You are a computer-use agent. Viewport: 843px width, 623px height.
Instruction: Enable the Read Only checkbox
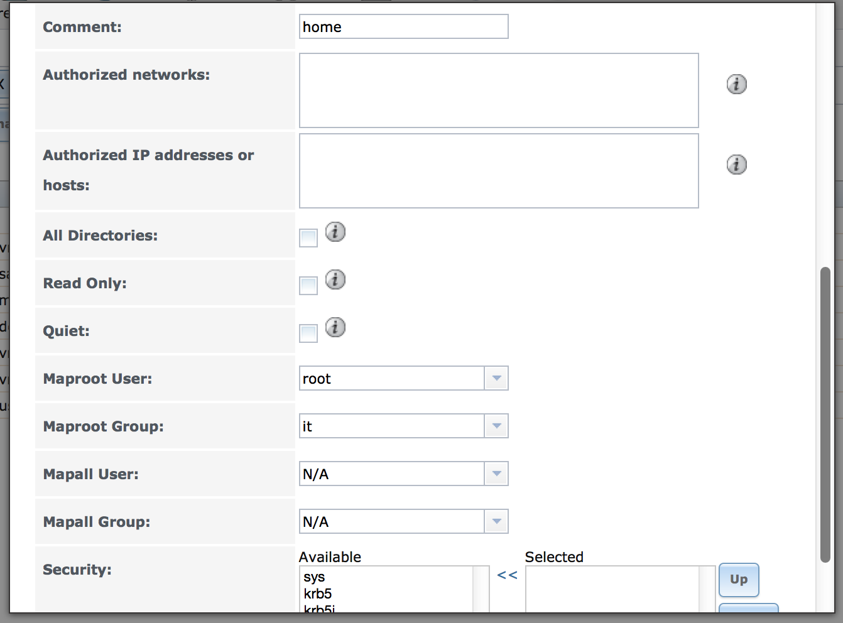[x=308, y=285]
